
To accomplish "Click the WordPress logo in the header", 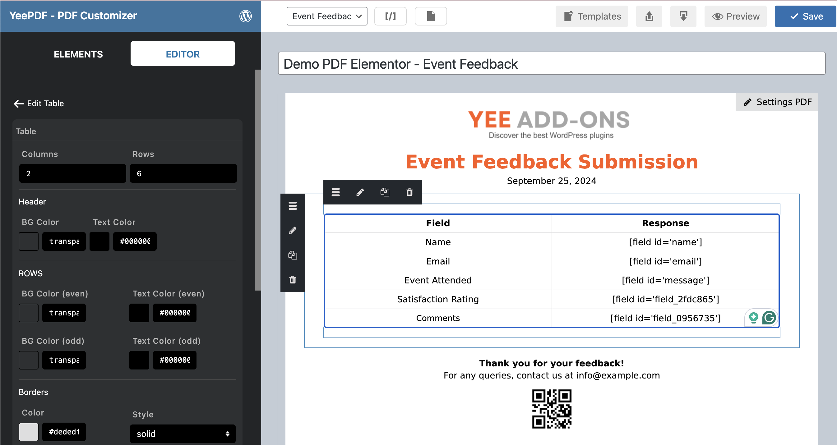I will (246, 16).
